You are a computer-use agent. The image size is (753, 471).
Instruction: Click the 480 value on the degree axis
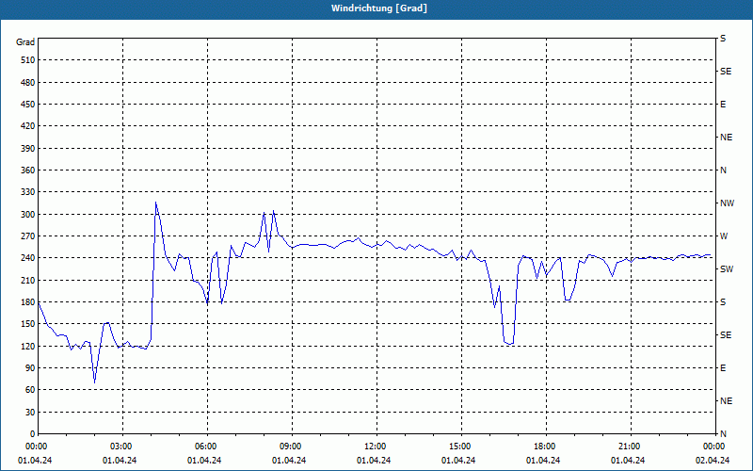[x=28, y=82]
